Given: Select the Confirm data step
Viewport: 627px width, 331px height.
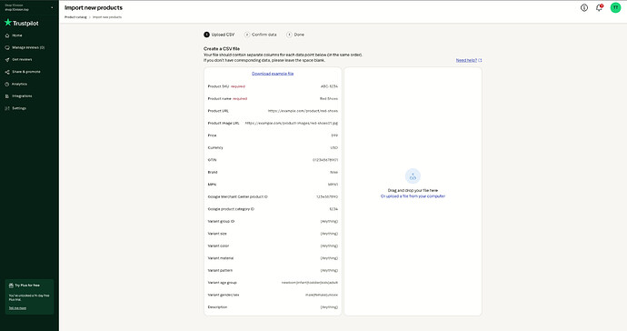Looking at the screenshot, I should tap(260, 35).
